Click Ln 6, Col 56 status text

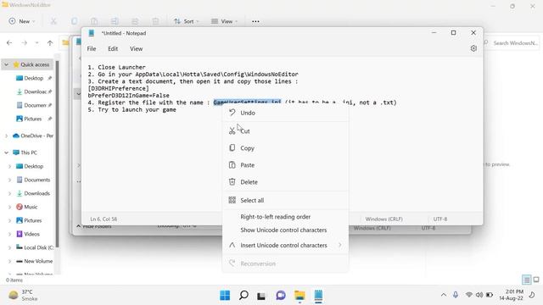click(104, 219)
